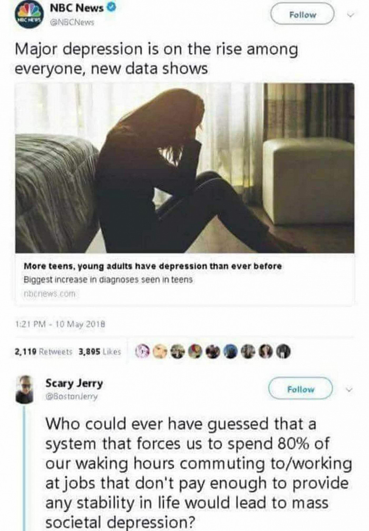Click the last liker avatar in the row
Screen dimensions: 369x531
(284, 351)
